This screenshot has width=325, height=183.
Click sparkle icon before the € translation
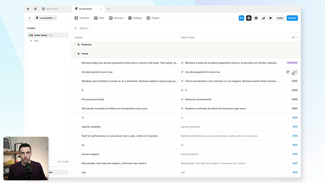pyautogui.click(x=182, y=90)
